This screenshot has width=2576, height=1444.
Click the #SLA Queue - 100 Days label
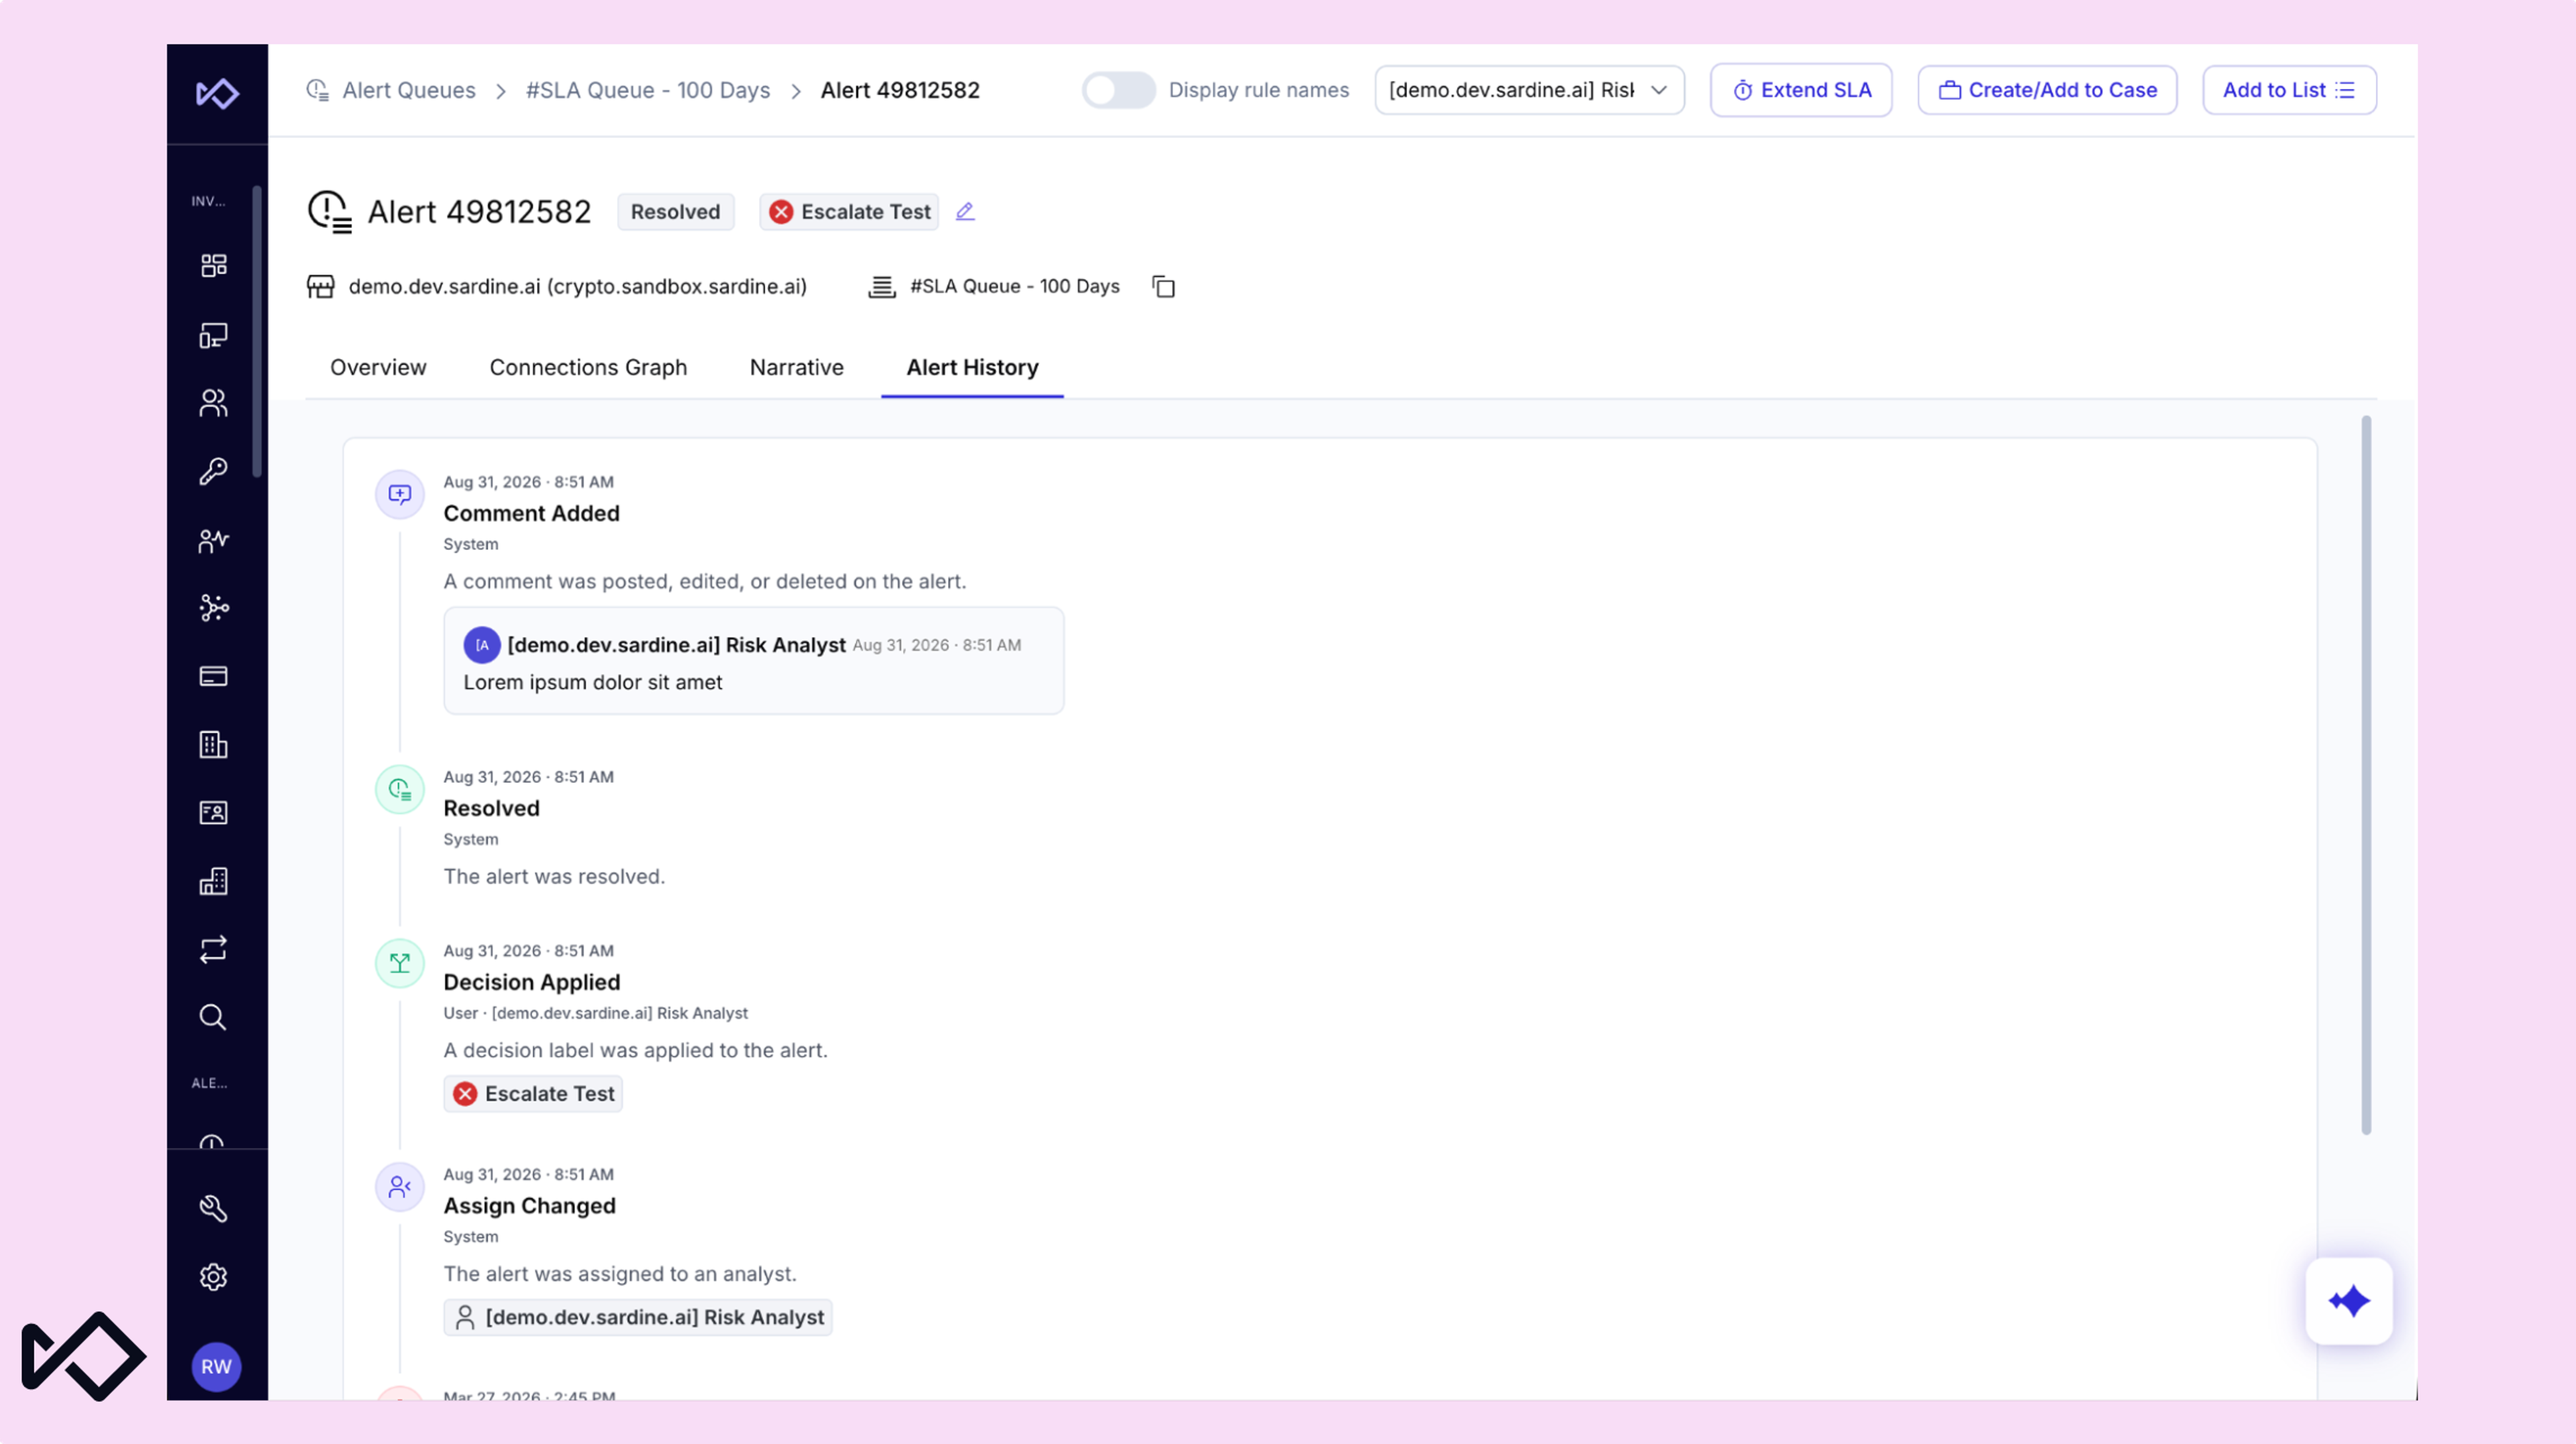[1014, 287]
